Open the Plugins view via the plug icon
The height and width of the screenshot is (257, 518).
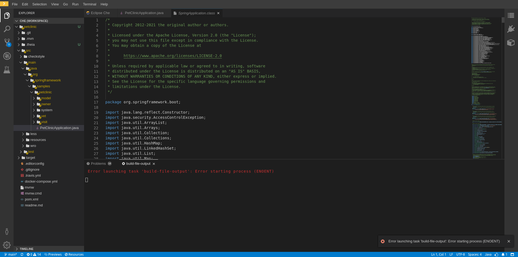(511, 29)
